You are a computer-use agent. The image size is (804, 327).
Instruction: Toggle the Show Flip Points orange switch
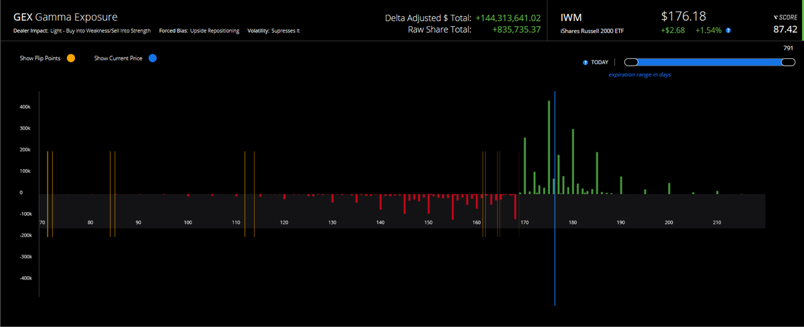(71, 58)
